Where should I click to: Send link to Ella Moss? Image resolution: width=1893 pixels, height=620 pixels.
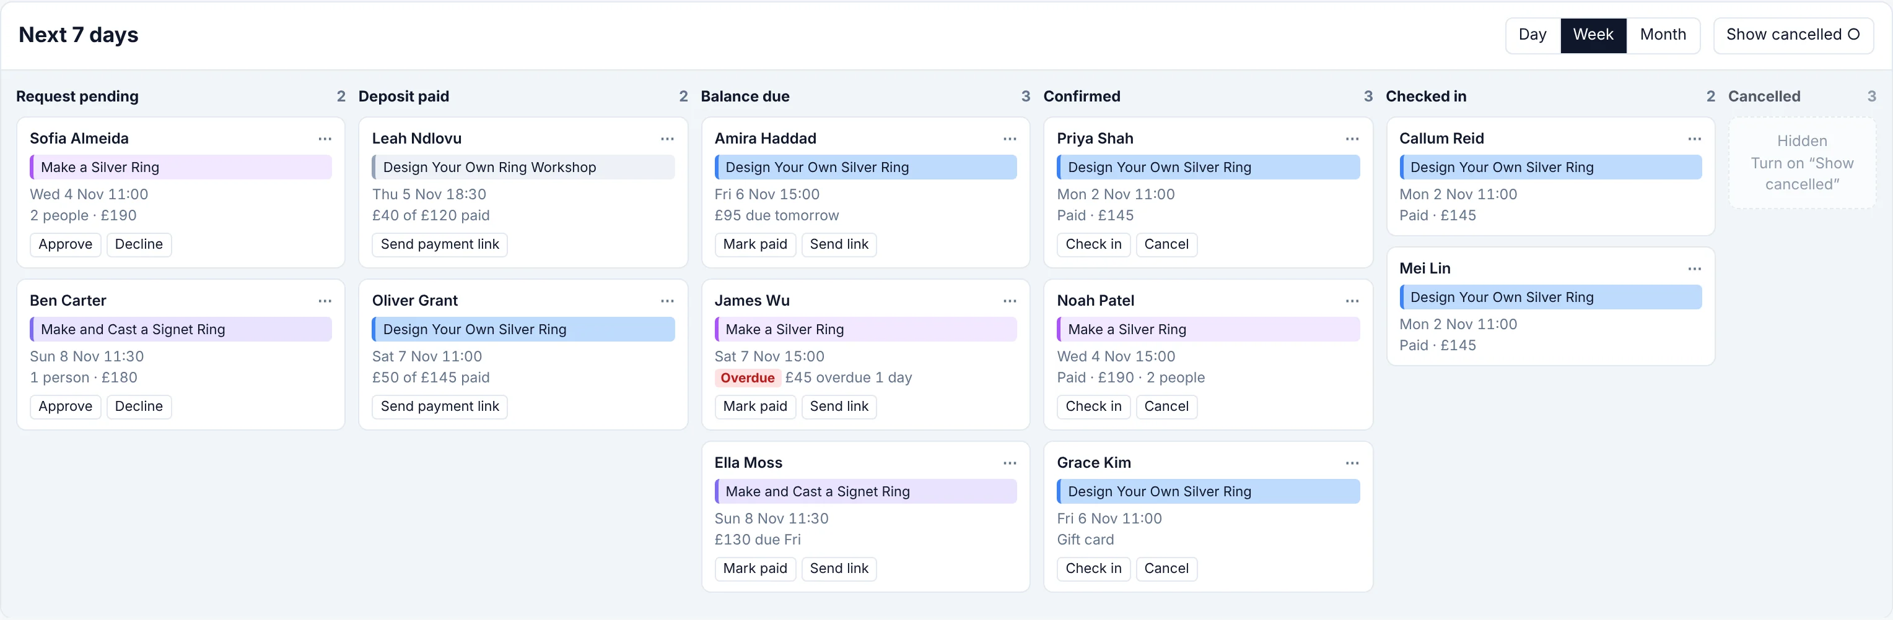(x=839, y=569)
